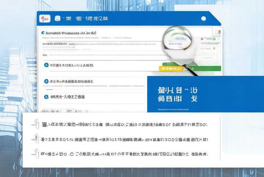The height and width of the screenshot is (177, 264).
Task: Select the blue round icon of first list row
Action: (46, 65)
